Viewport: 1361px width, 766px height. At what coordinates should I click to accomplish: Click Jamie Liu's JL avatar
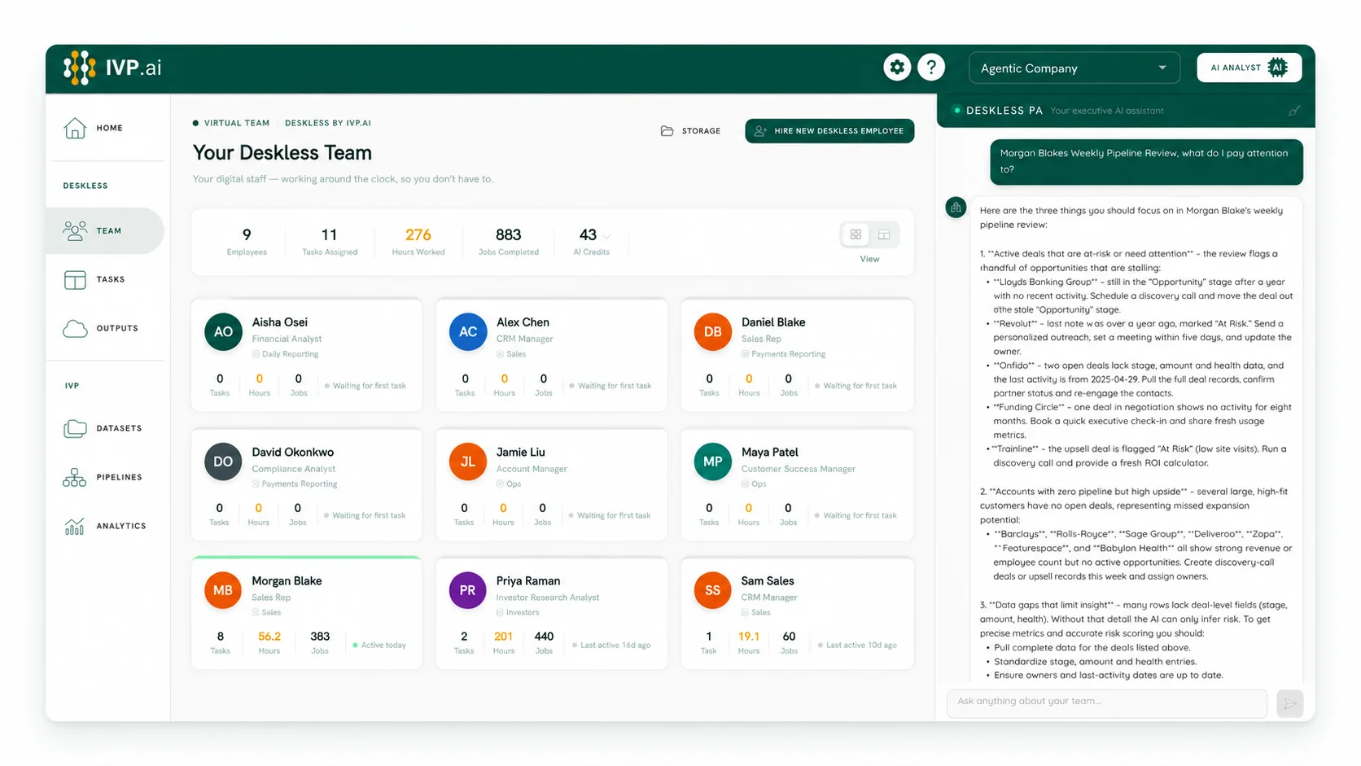468,462
